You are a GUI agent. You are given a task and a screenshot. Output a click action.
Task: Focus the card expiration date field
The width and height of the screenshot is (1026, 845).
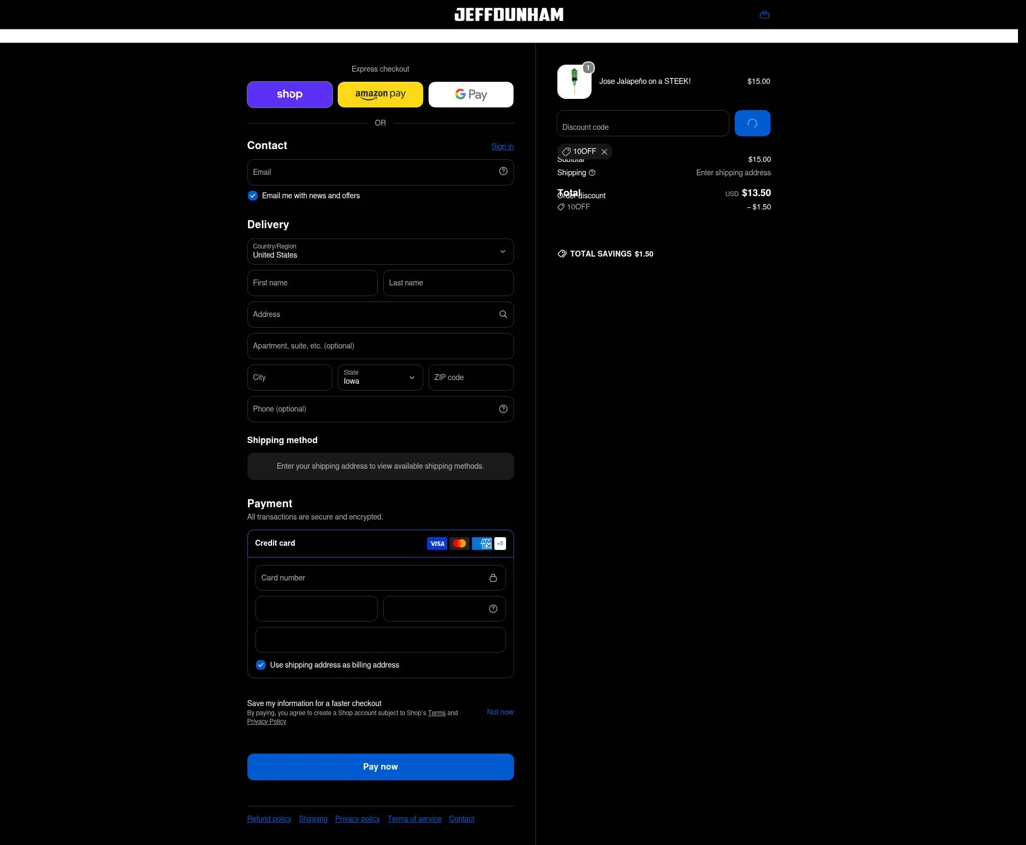316,609
